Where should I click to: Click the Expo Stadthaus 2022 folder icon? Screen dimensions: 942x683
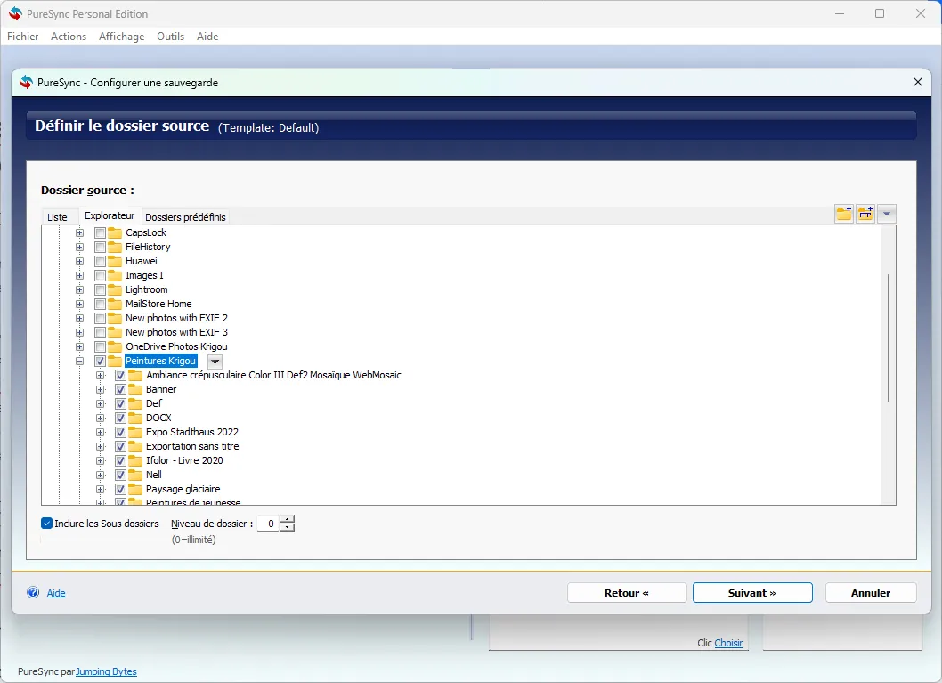tap(135, 433)
